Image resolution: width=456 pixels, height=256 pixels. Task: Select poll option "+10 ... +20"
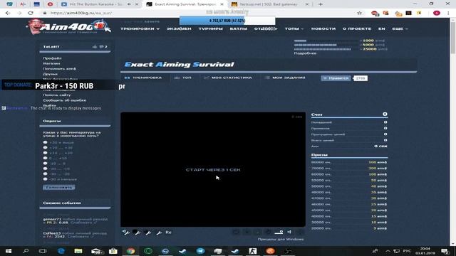pyautogui.click(x=45, y=153)
